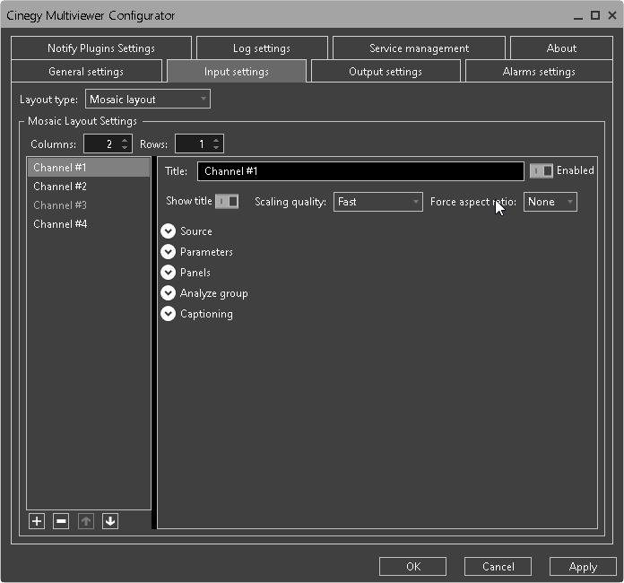Expand the Source section
Viewport: 624px width, 583px height.
click(169, 231)
